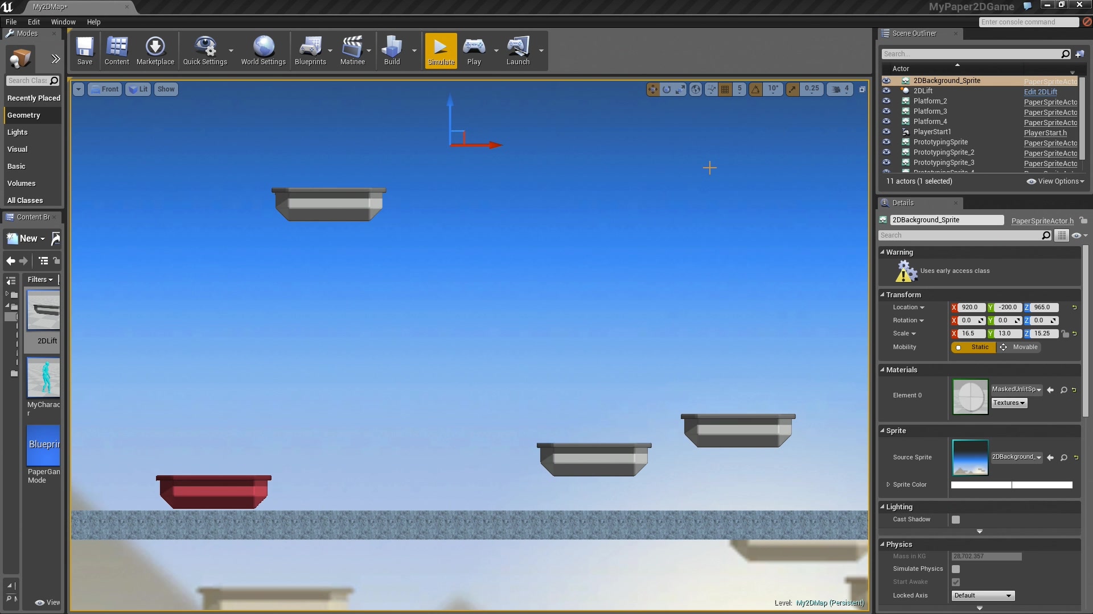The image size is (1093, 614).
Task: Save the current level
Action: click(x=85, y=51)
